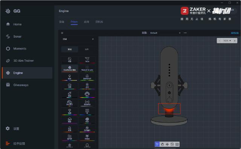Image resolution: width=241 pixels, height=149 pixels.
Task: Click the zoom in plus button
Action: (235, 41)
